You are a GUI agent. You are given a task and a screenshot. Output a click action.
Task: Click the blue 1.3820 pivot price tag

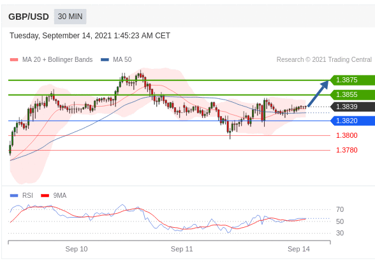tap(353, 121)
